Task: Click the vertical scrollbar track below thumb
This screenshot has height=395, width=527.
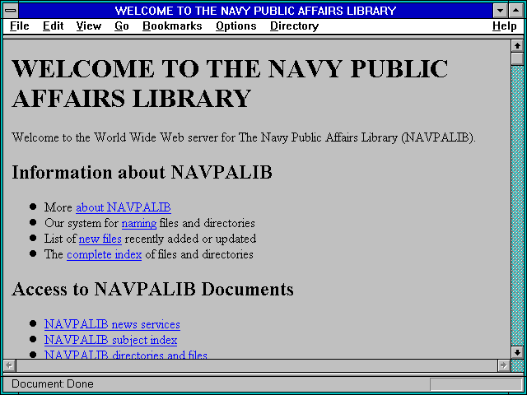Action: 517,206
